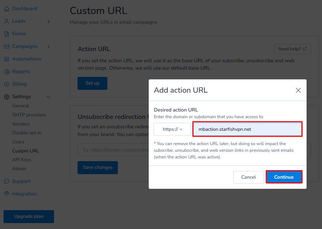The image size is (322, 229).
Task: Click the Billing dollar icon
Action: pos(7,84)
